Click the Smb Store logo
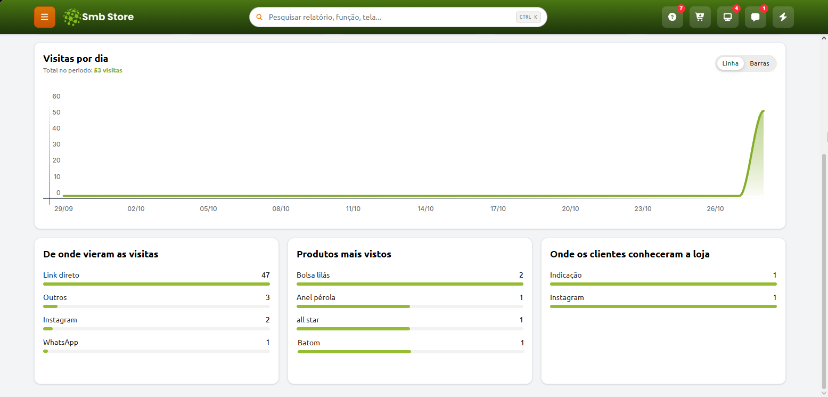This screenshot has height=397, width=828. [99, 17]
